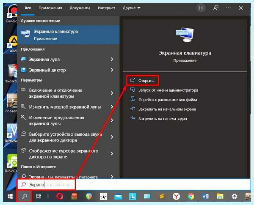Click the Лучшее соответствие section header
Image resolution: width=254 pixels, height=205 pixels.
pyautogui.click(x=40, y=21)
